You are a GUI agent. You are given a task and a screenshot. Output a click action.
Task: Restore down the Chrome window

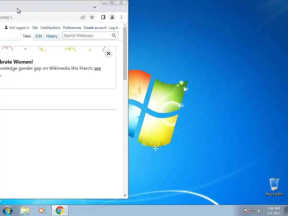click(x=111, y=3)
